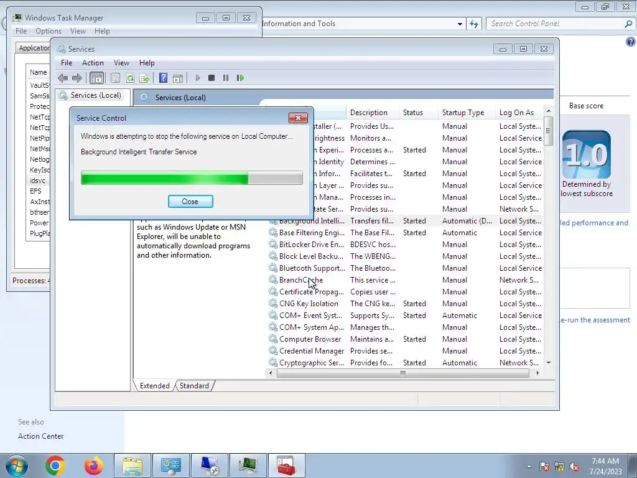Open Options menu in Task Manager
This screenshot has height=478, width=637.
[49, 31]
